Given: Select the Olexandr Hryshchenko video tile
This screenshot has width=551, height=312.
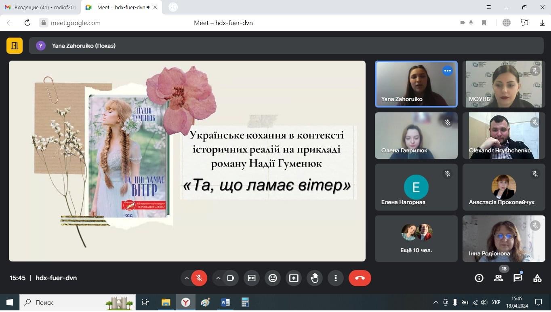Looking at the screenshot, I should [x=504, y=135].
